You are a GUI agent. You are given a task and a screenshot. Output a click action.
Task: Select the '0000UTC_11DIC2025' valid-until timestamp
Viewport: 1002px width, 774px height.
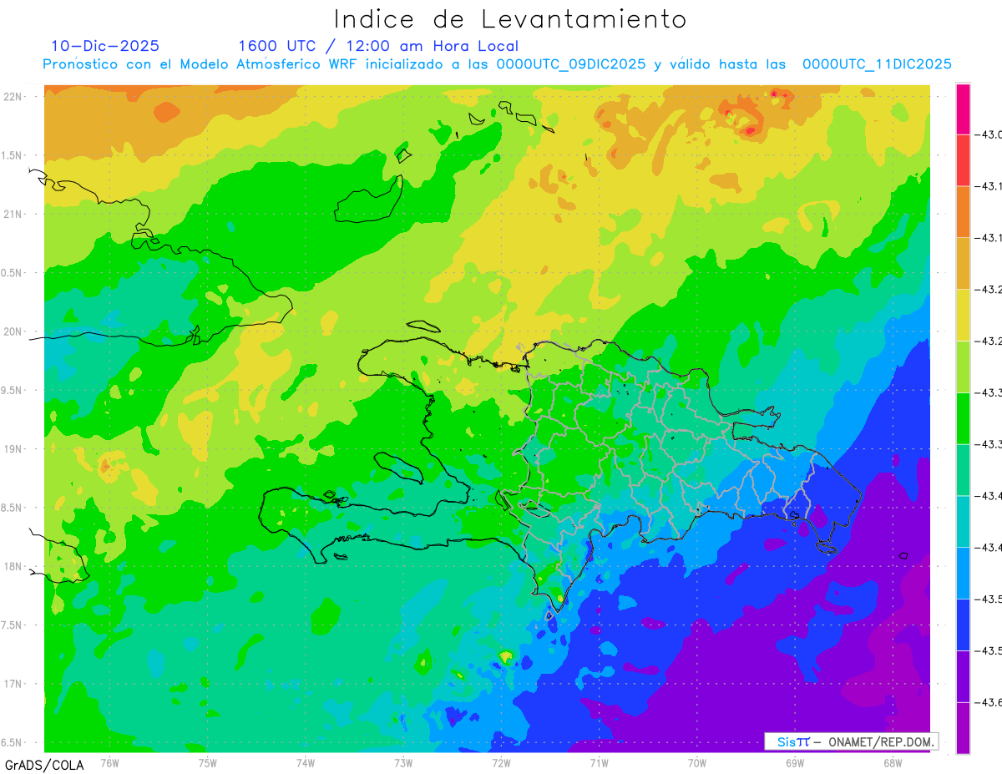(x=877, y=64)
